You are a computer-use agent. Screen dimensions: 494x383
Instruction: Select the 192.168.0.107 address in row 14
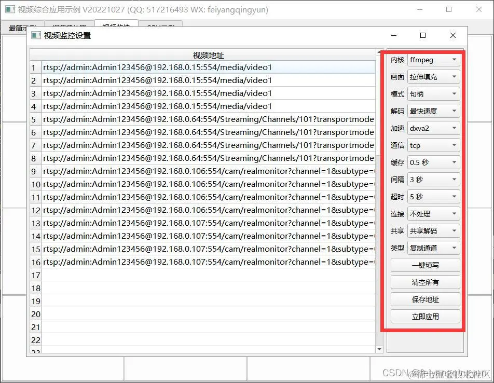tap(208, 236)
